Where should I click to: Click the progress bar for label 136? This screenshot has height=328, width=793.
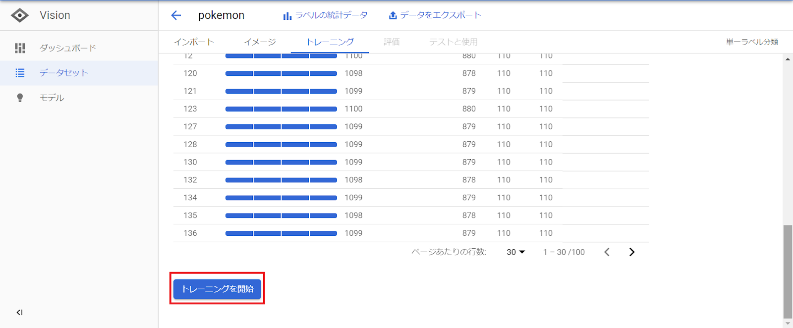(281, 233)
